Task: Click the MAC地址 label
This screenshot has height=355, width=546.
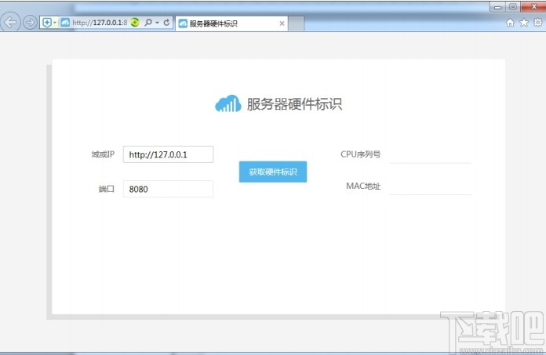Action: pyautogui.click(x=363, y=186)
